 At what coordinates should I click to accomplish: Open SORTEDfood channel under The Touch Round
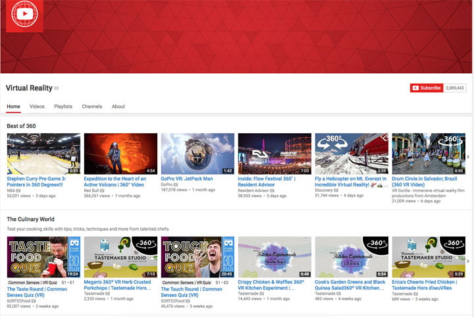click(172, 301)
